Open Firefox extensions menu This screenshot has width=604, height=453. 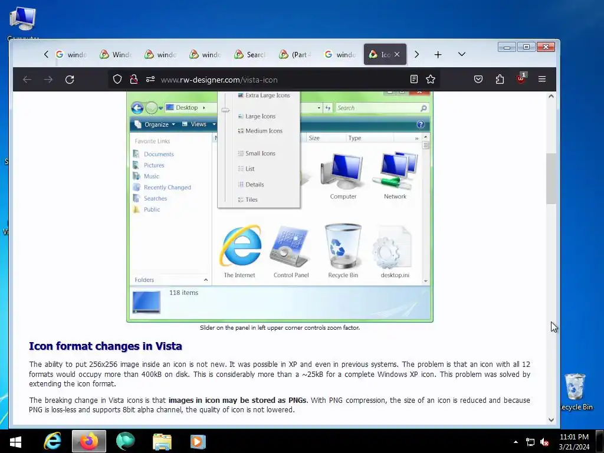pos(500,80)
